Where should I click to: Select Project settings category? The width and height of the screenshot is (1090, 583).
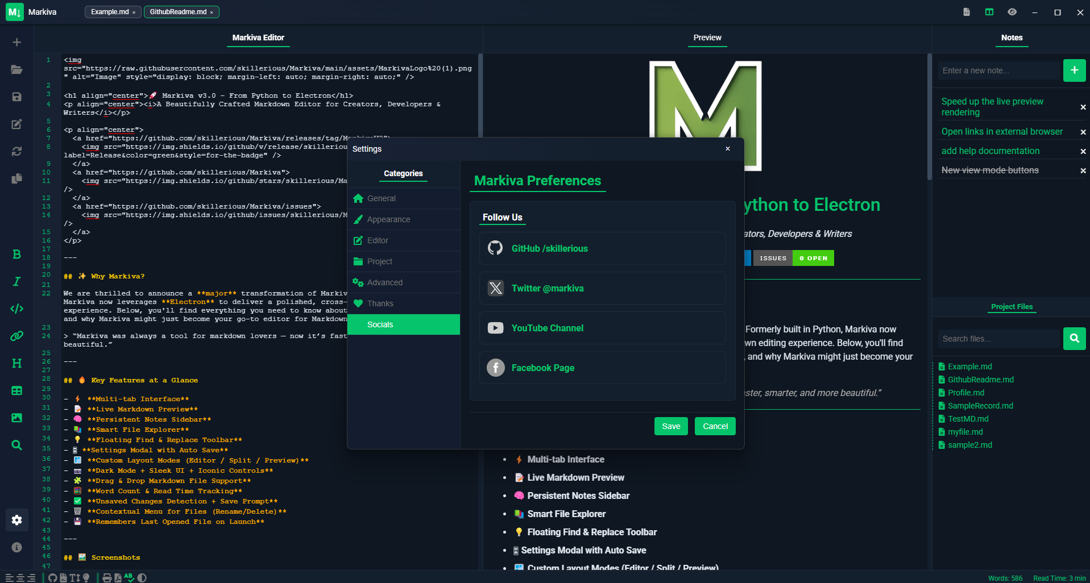(404, 261)
